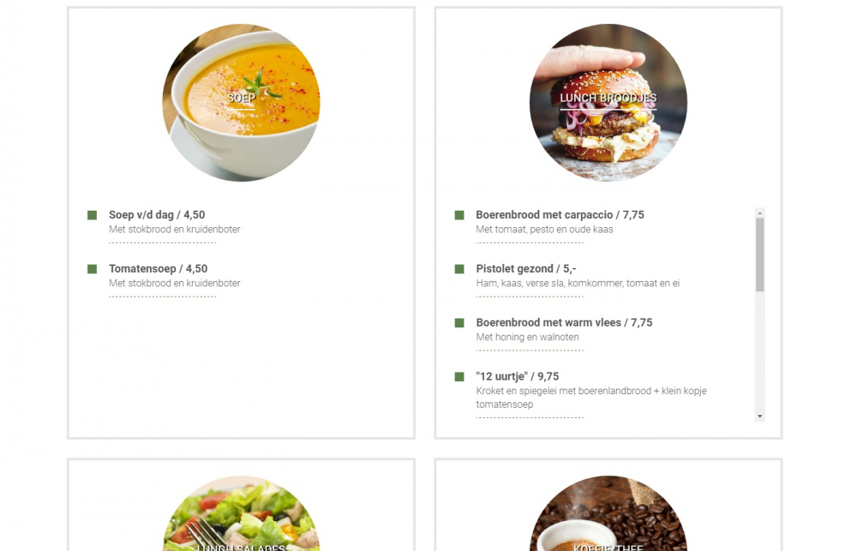The image size is (857, 551).
Task: Open the Lunch Broodjes burger image
Action: pyautogui.click(x=608, y=102)
